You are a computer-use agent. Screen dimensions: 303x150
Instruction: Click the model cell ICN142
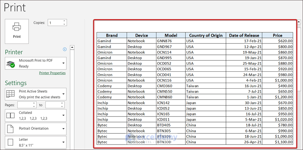pyautogui.click(x=171, y=103)
